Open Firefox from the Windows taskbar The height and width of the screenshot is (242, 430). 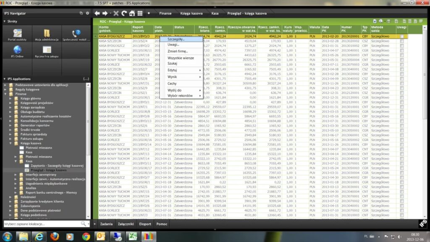pos(54,237)
